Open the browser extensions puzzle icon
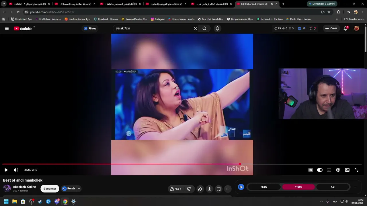Image resolution: width=367 pixels, height=206 pixels. (x=339, y=12)
